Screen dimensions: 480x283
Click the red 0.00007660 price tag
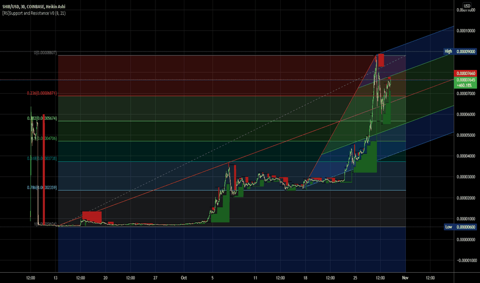(x=466, y=74)
